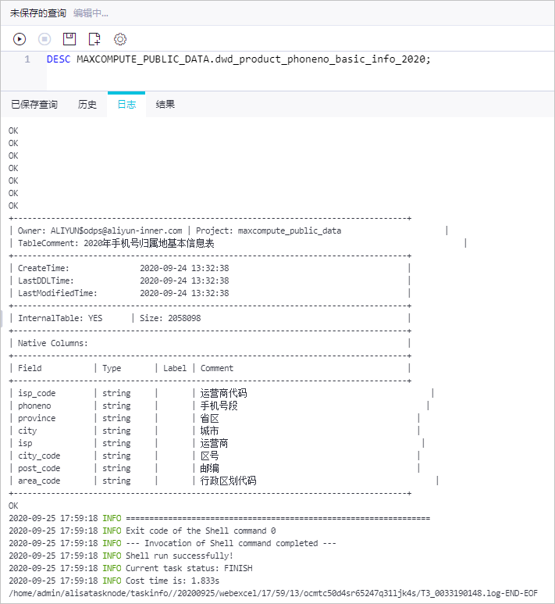Click the Shell run successfully! log line
The width and height of the screenshot is (555, 604).
tap(121, 556)
